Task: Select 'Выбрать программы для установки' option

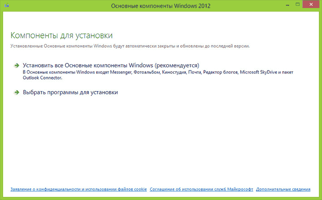Action: pyautogui.click(x=70, y=92)
